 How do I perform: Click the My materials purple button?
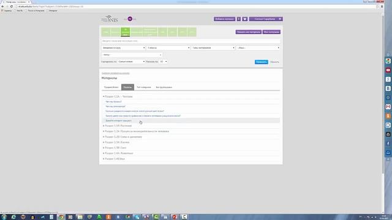(x=271, y=32)
